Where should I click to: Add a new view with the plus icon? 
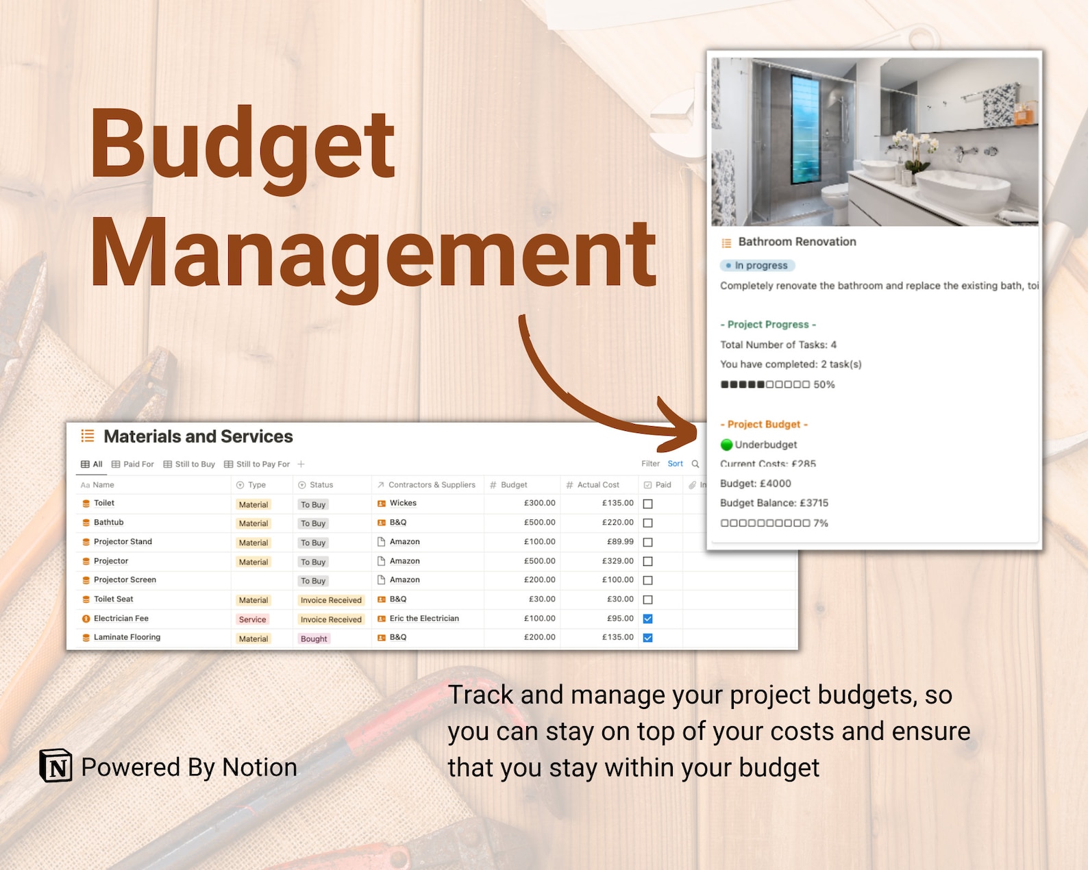301,464
